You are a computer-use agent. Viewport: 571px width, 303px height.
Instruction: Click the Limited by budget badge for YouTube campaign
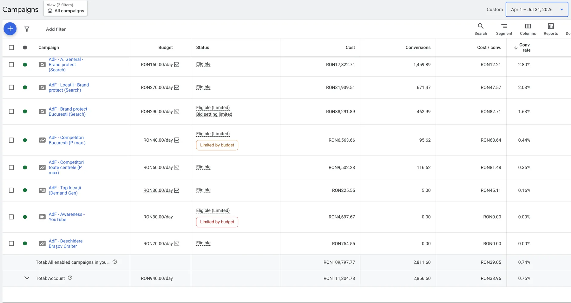point(217,222)
